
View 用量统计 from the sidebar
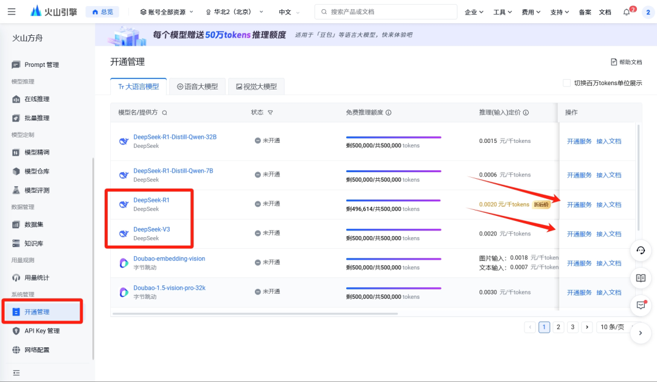[41, 277]
